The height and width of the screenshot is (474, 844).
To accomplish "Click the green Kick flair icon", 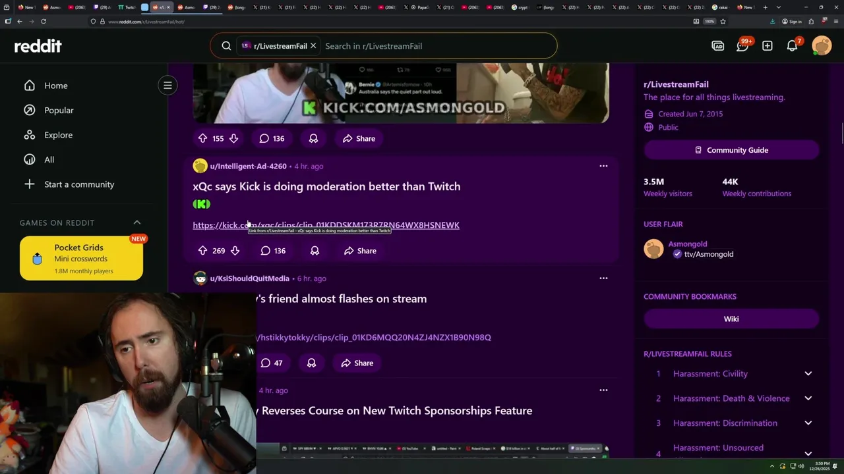I will [202, 205].
